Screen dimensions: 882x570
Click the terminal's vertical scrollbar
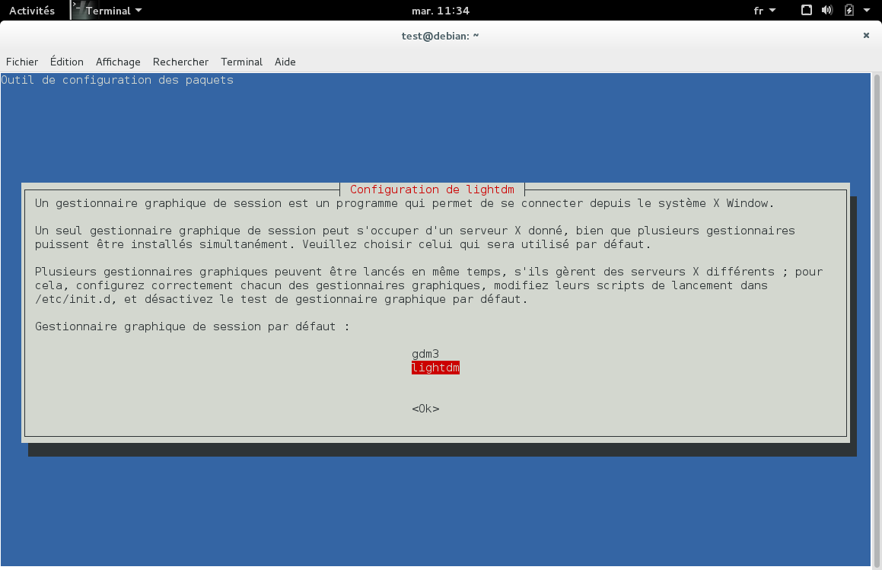(877, 320)
